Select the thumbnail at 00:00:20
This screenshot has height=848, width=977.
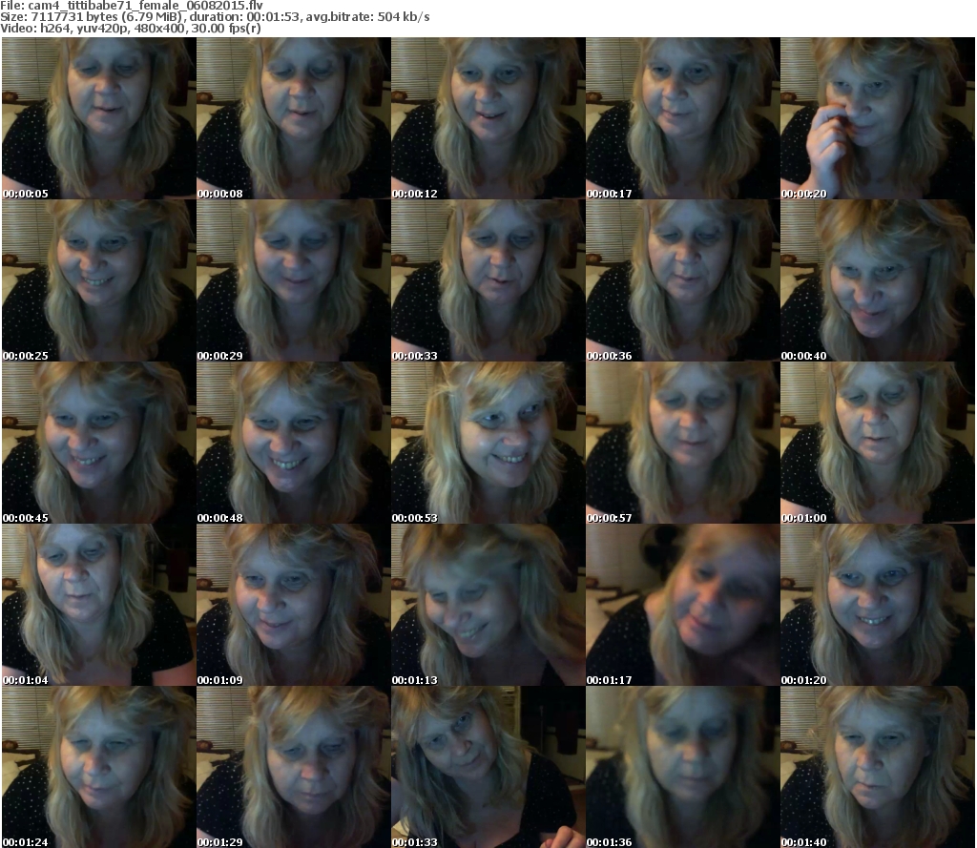pos(878,118)
